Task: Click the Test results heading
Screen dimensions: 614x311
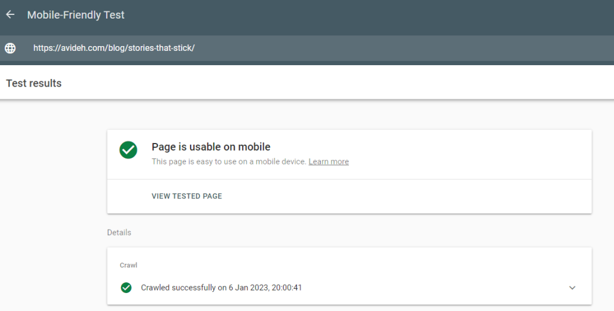Action: click(x=34, y=83)
